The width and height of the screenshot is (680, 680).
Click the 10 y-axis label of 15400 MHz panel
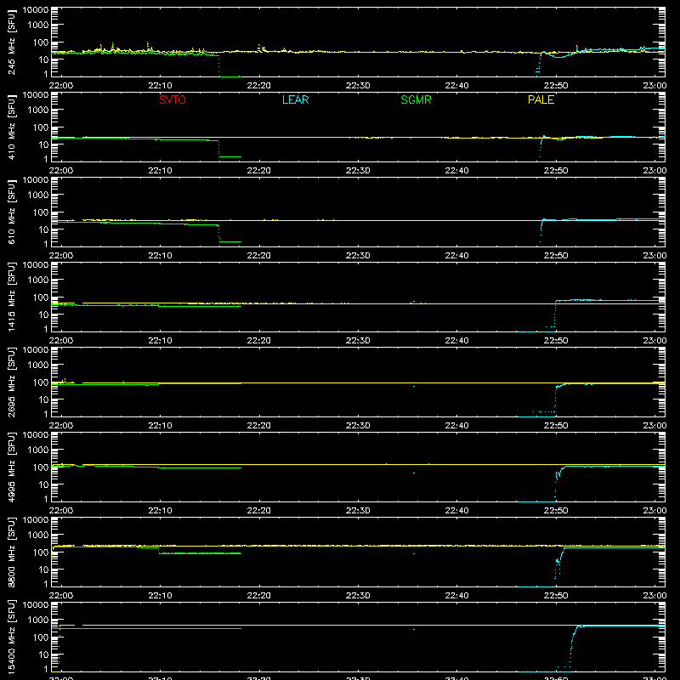[44, 654]
